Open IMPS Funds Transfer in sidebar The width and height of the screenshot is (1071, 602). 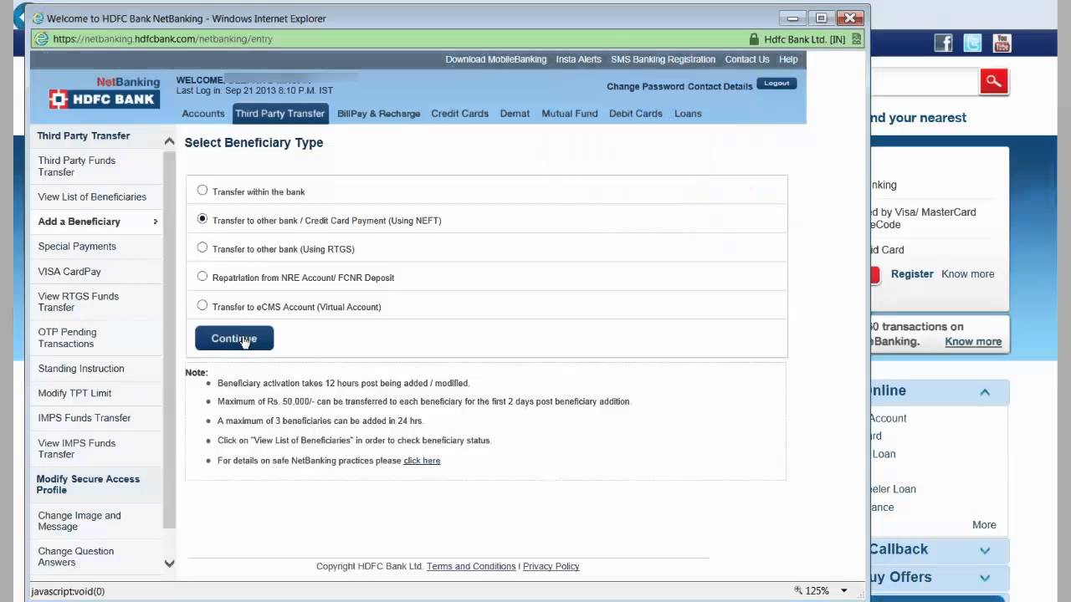tap(85, 418)
